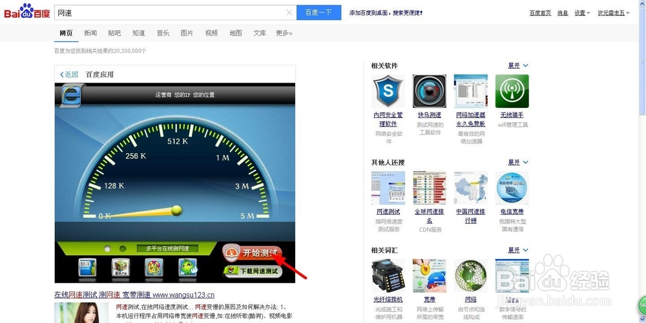
Task: Open the 快鸟测速 speedometer icon
Action: (x=430, y=91)
